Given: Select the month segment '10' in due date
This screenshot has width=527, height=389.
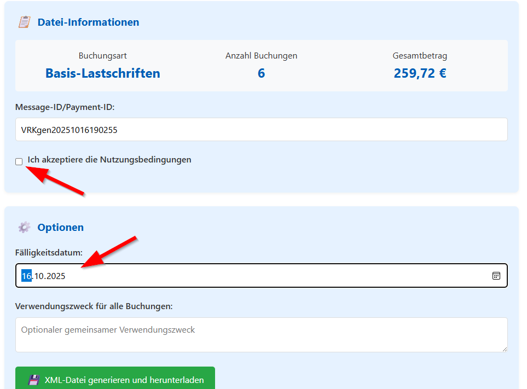Looking at the screenshot, I should click(x=39, y=276).
